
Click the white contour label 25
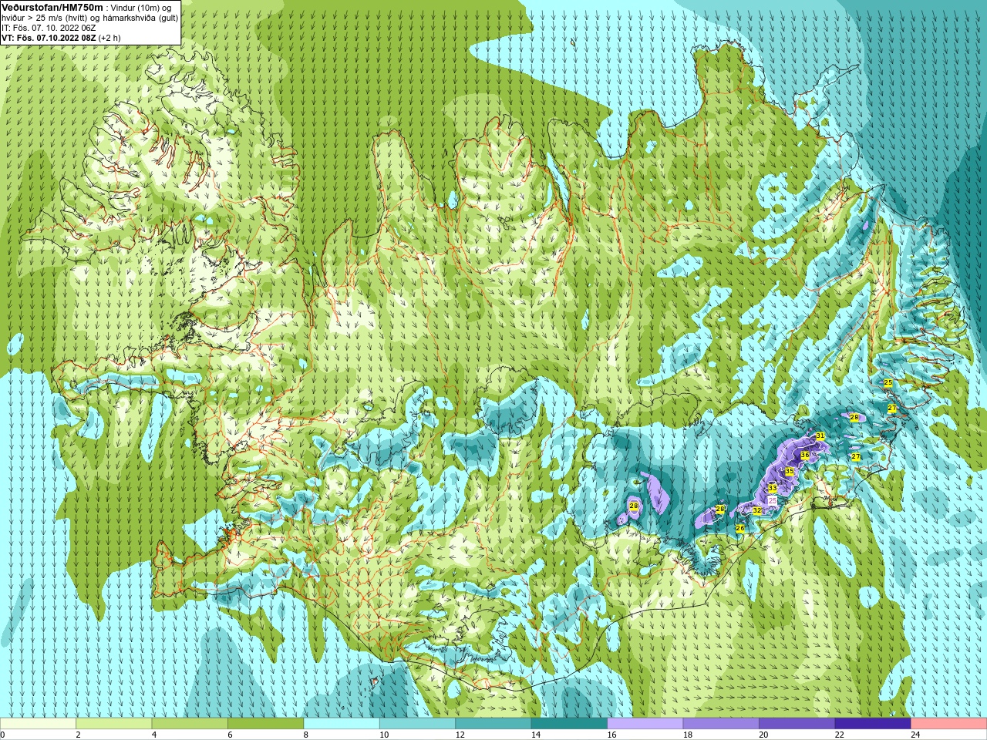pyautogui.click(x=773, y=500)
